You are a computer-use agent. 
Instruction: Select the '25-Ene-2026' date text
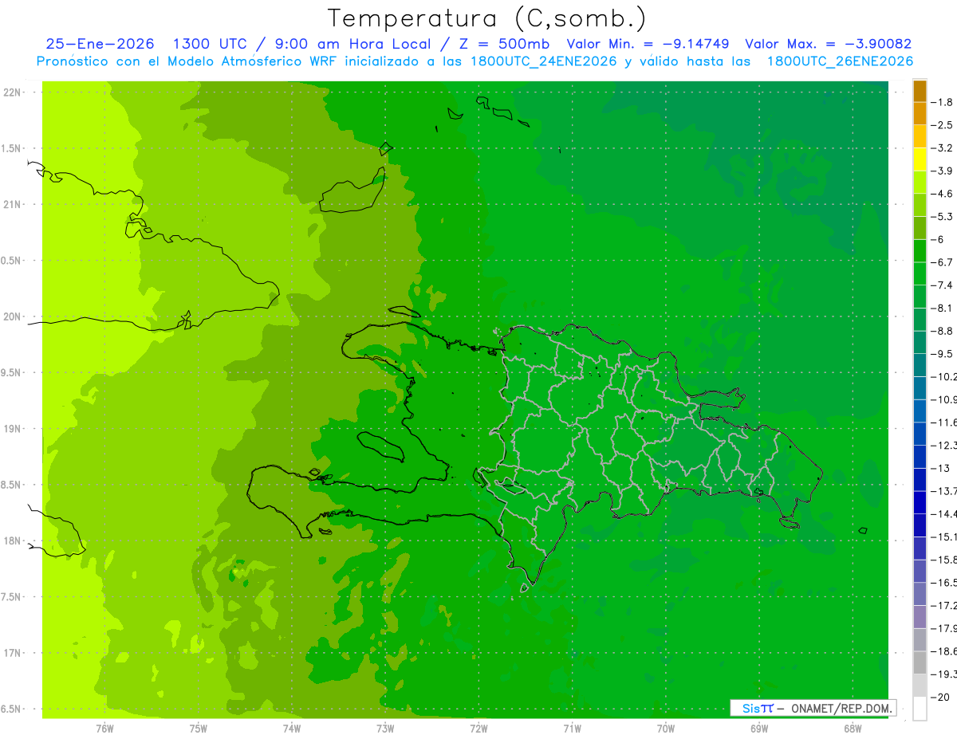100,44
